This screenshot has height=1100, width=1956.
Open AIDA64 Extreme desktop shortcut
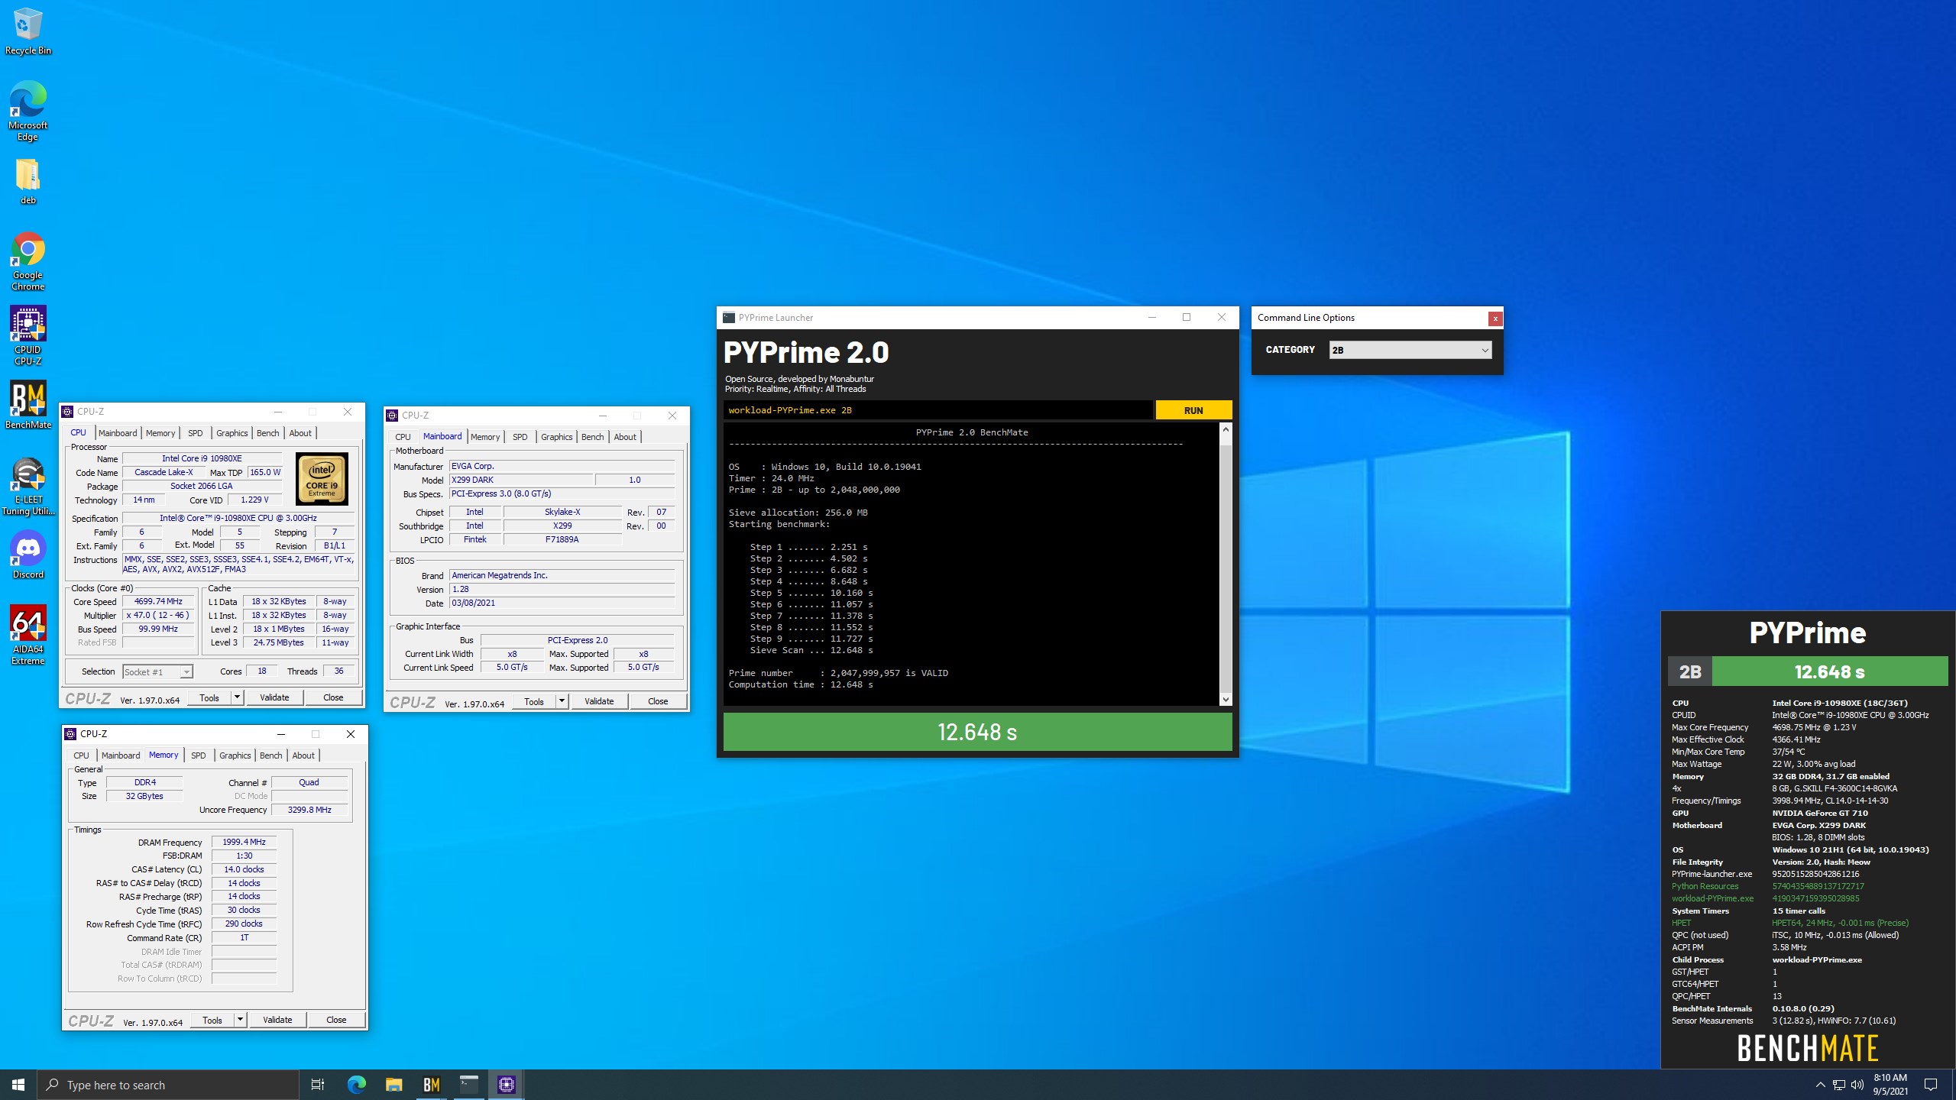pyautogui.click(x=28, y=635)
